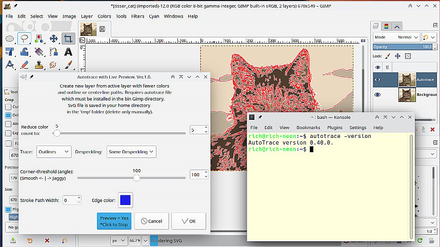Toggle lock alpha channel icon
This screenshot has width=440, height=247.
(x=408, y=56)
